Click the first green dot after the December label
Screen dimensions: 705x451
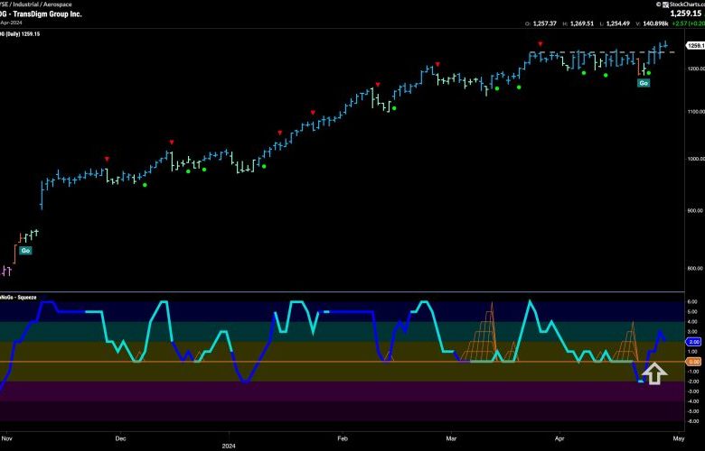point(145,184)
